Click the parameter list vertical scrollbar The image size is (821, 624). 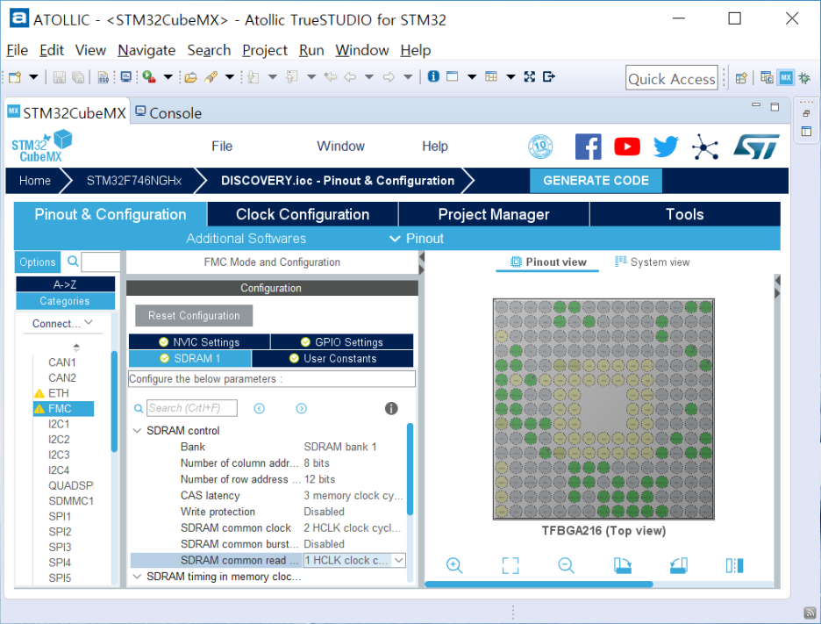click(410, 470)
